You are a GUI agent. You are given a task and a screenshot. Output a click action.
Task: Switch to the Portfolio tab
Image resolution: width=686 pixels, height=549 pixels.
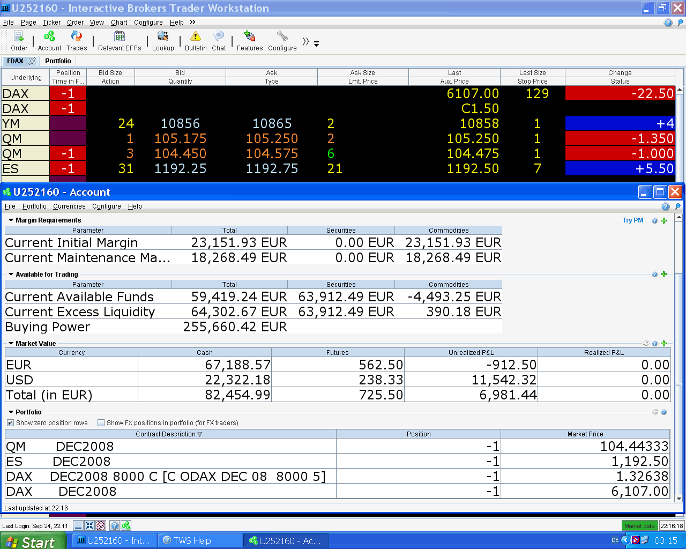[x=58, y=61]
